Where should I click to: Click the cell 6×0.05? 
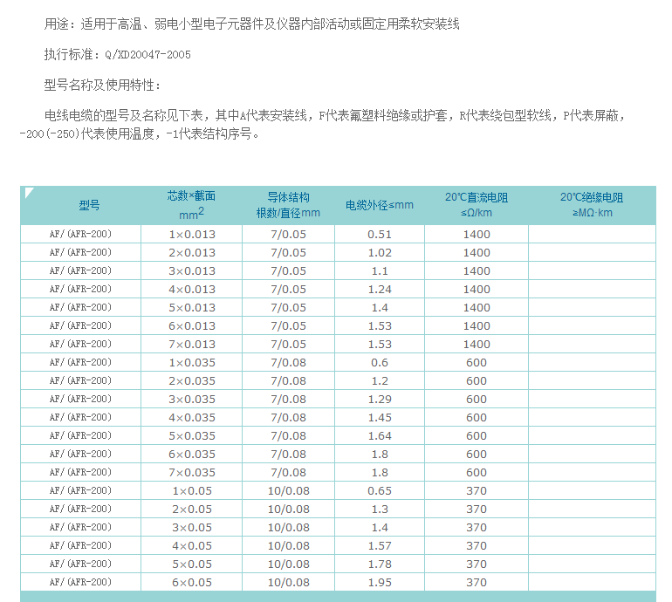[x=192, y=583]
